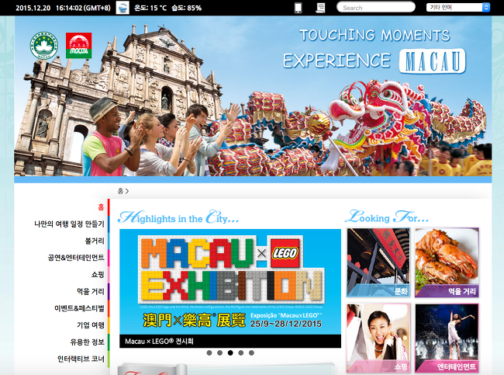Select the active third carousel dot
Screen dimensions: 504x375
pos(230,352)
